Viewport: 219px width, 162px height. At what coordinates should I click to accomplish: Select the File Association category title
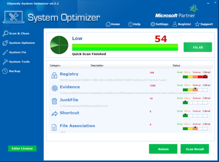pos(77,126)
